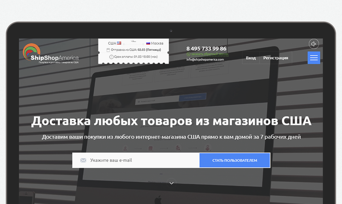Click the clock icon by «Срок оплаты»
The width and height of the screenshot is (342, 204).
coord(111,57)
